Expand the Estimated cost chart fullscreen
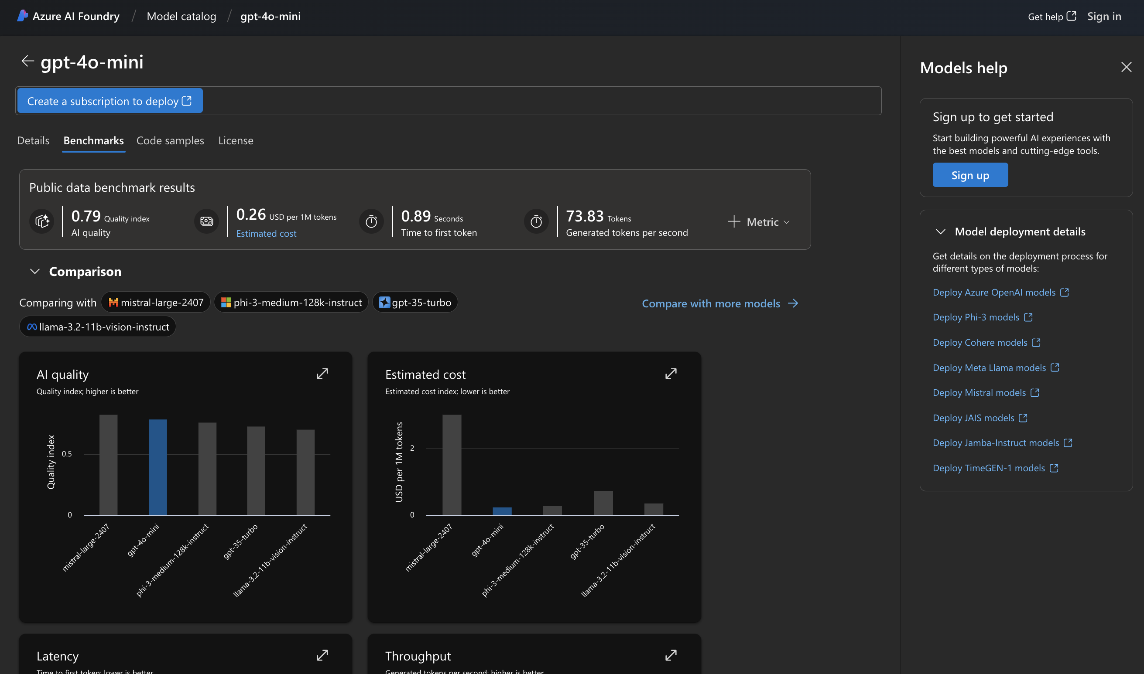 (671, 374)
